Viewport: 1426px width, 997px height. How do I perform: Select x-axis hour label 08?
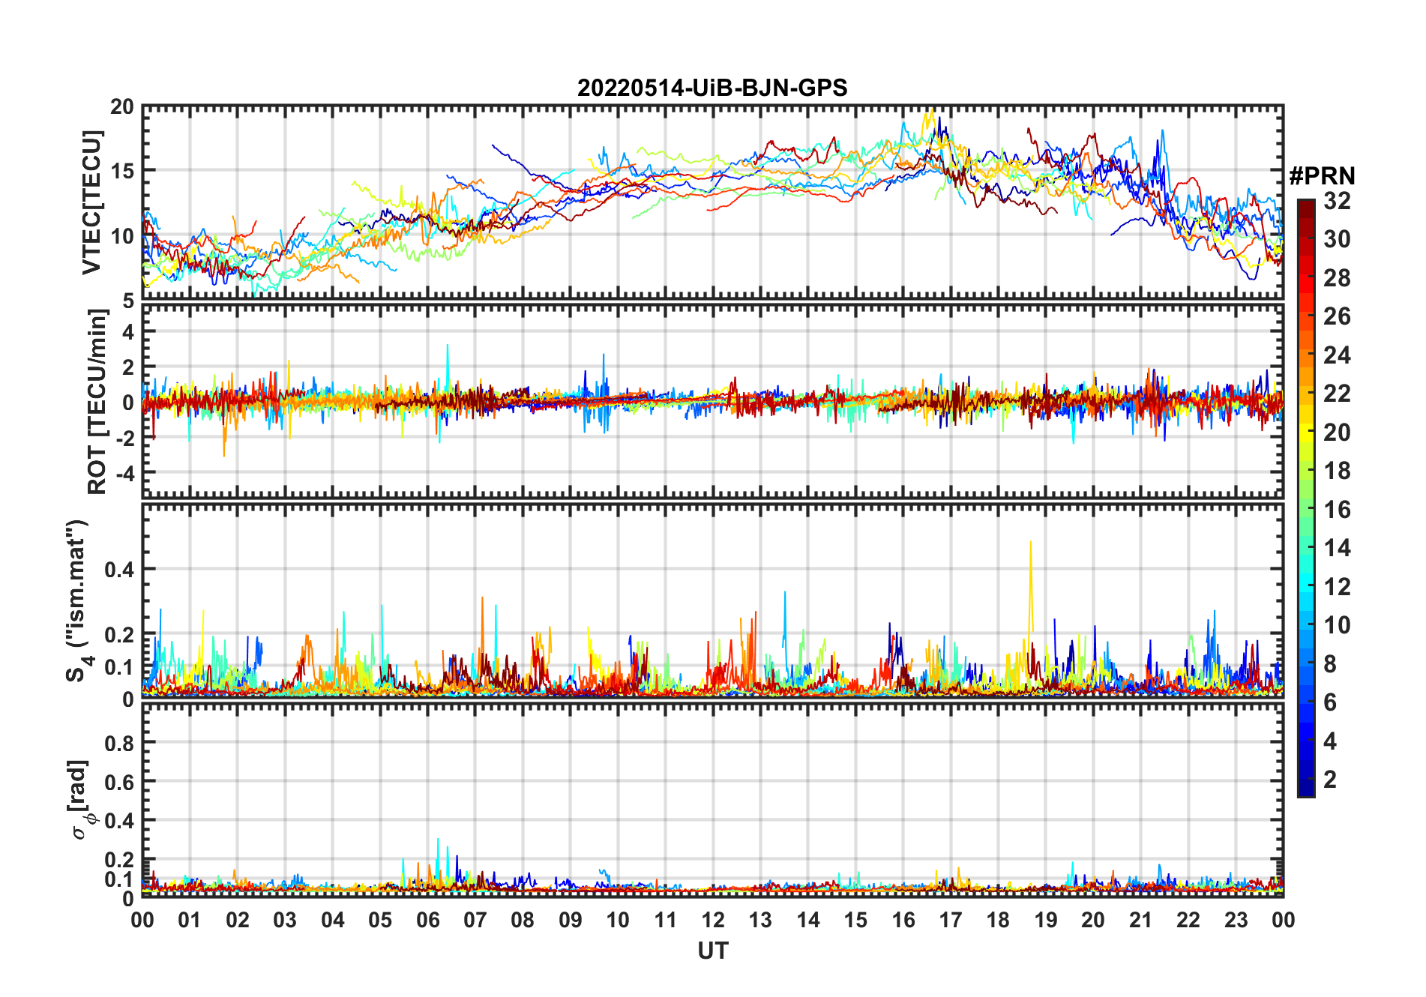coord(523,921)
